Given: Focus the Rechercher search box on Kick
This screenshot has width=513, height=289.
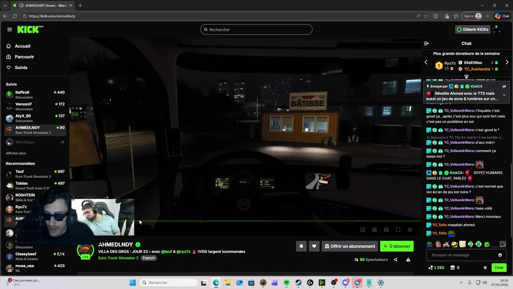Looking at the screenshot, I should pyautogui.click(x=256, y=29).
